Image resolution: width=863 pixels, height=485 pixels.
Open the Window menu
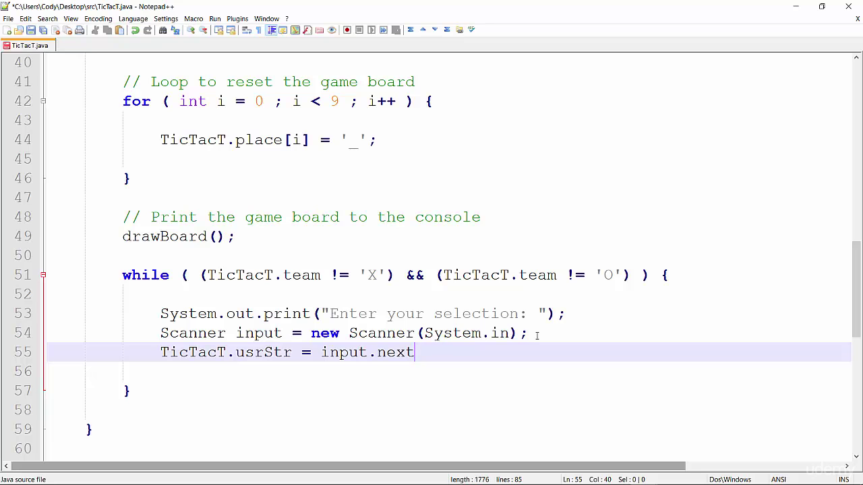tap(266, 18)
